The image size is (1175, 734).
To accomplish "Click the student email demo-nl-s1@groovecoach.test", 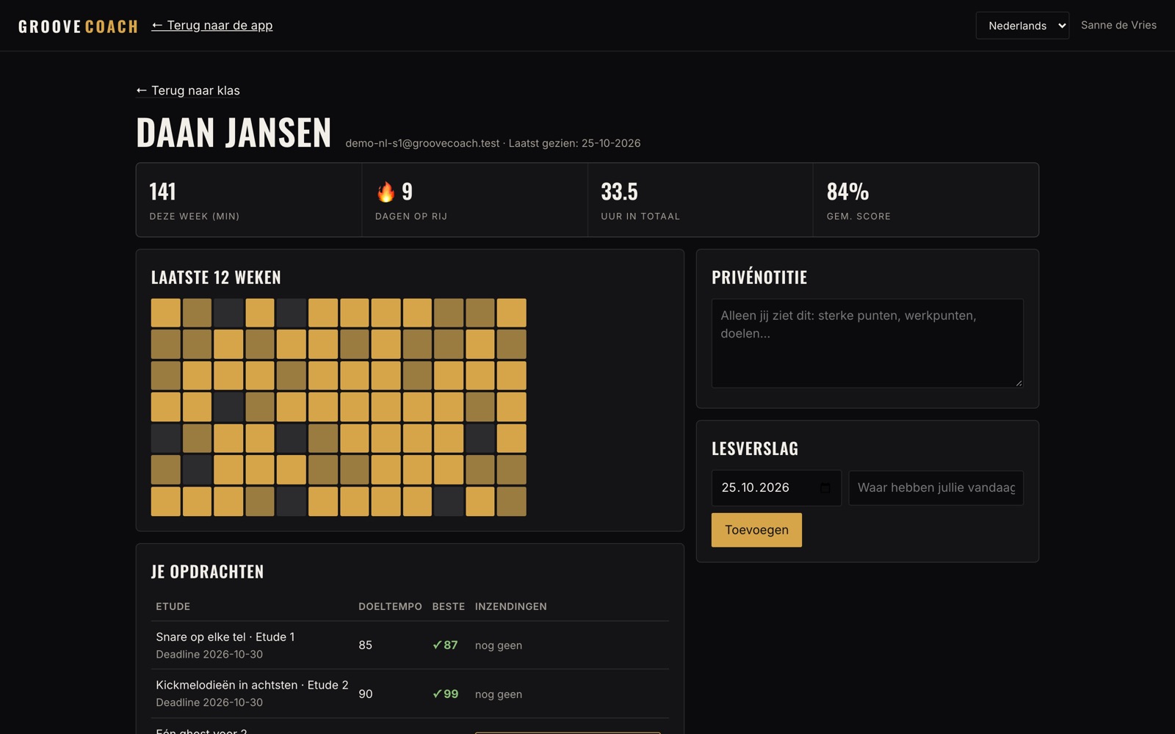I will click(422, 143).
